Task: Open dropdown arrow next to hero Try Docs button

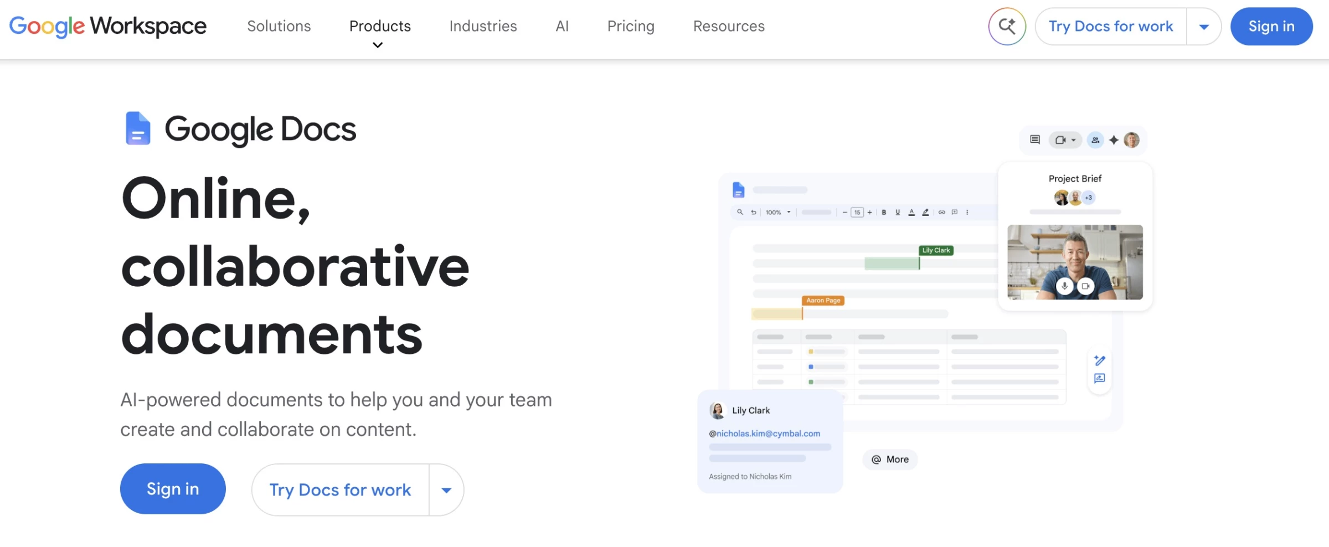Action: tap(446, 490)
